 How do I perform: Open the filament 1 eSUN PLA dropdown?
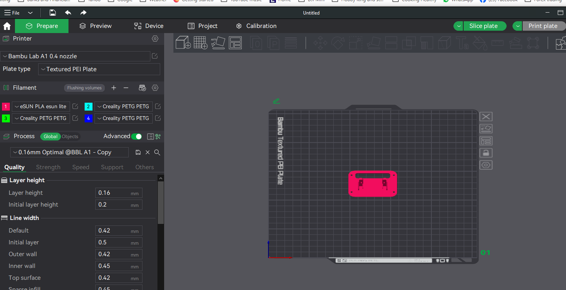tap(41, 106)
